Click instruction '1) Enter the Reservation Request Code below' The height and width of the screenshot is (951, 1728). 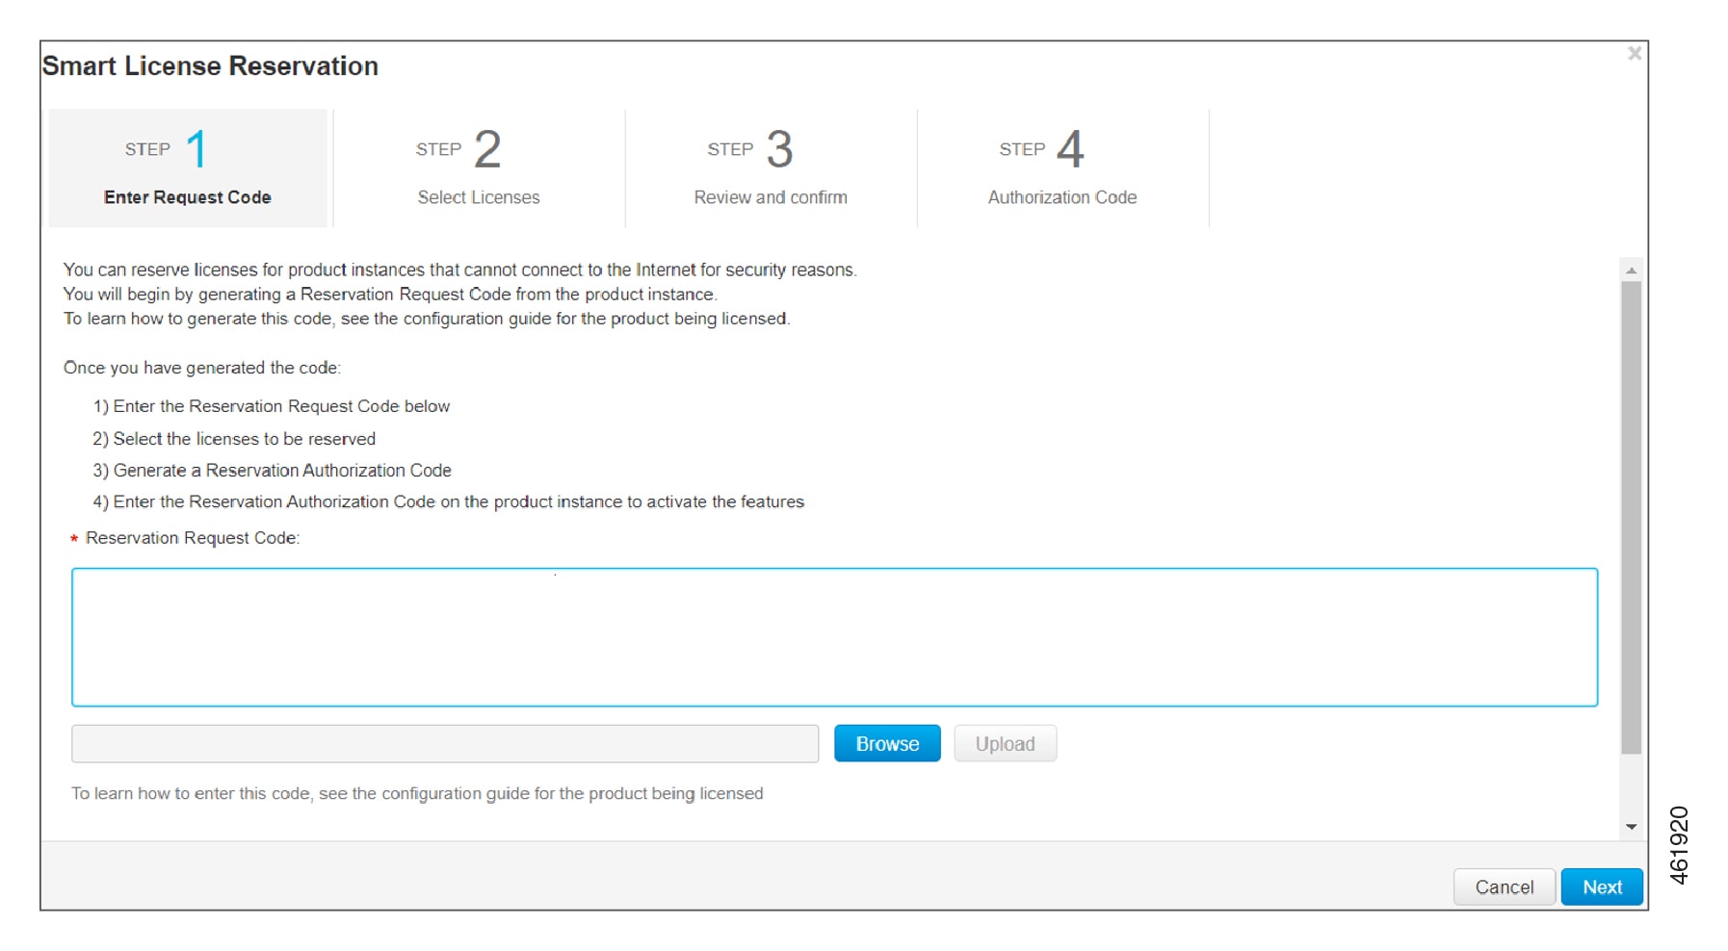(x=272, y=406)
